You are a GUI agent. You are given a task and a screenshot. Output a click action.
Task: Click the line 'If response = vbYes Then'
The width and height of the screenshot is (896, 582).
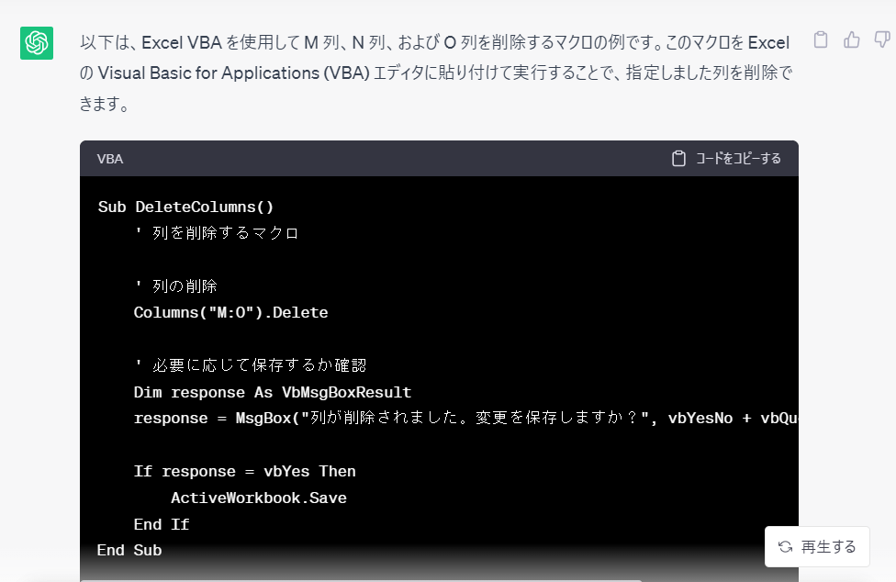tap(244, 471)
